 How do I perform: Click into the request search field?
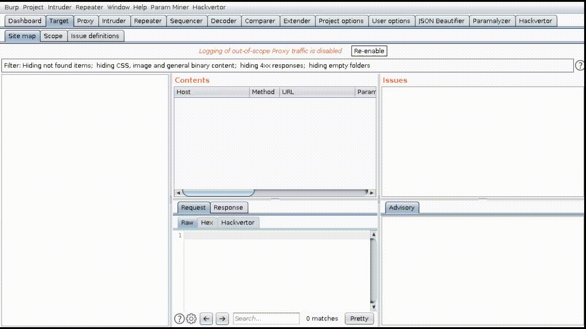click(266, 318)
